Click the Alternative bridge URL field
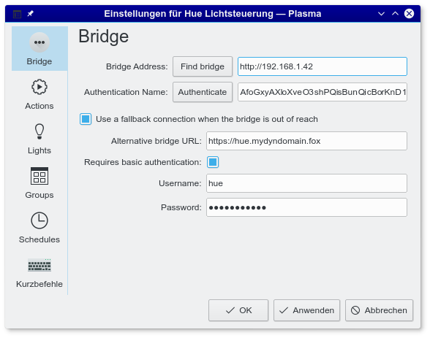Screen dimensions: 430x338 (306, 141)
